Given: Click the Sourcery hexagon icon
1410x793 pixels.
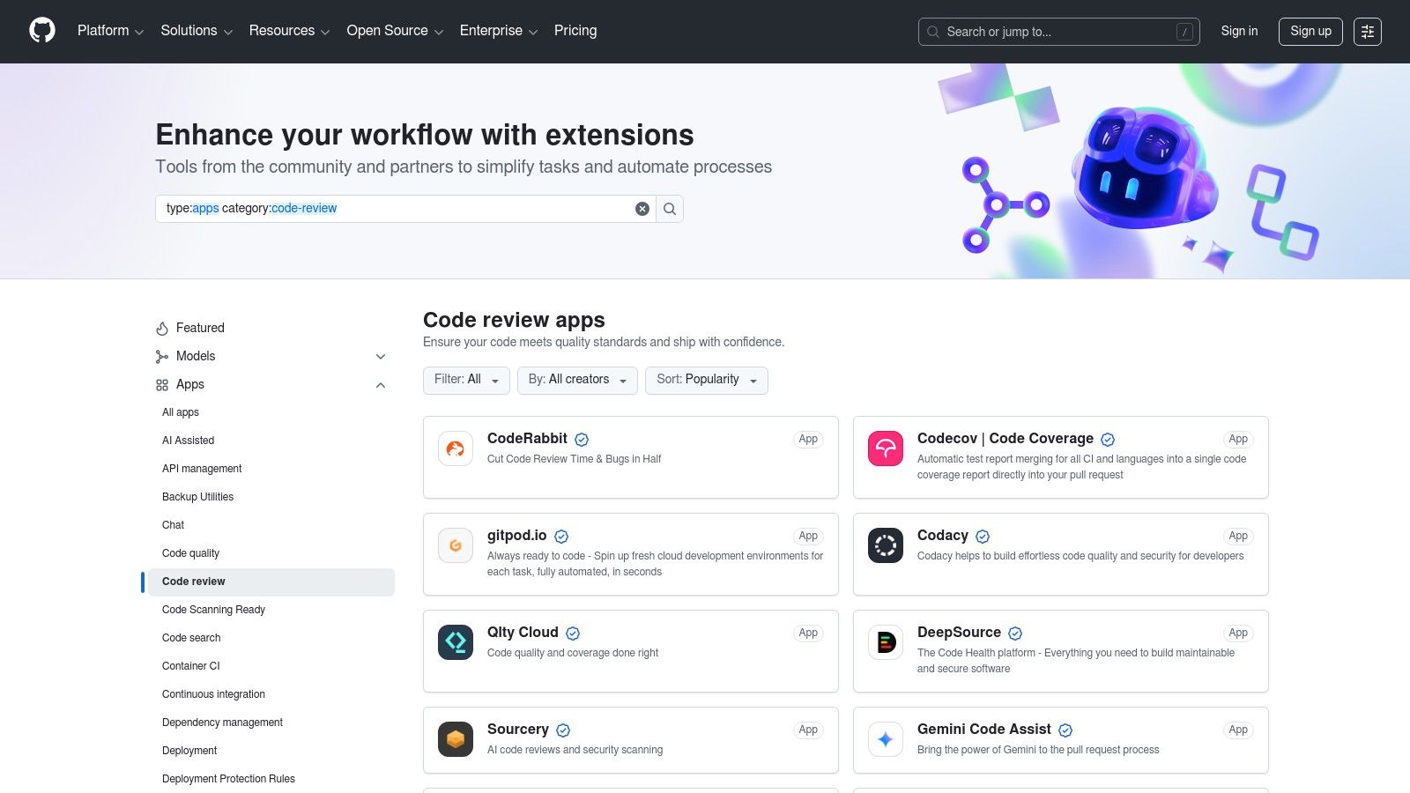Looking at the screenshot, I should tap(456, 739).
